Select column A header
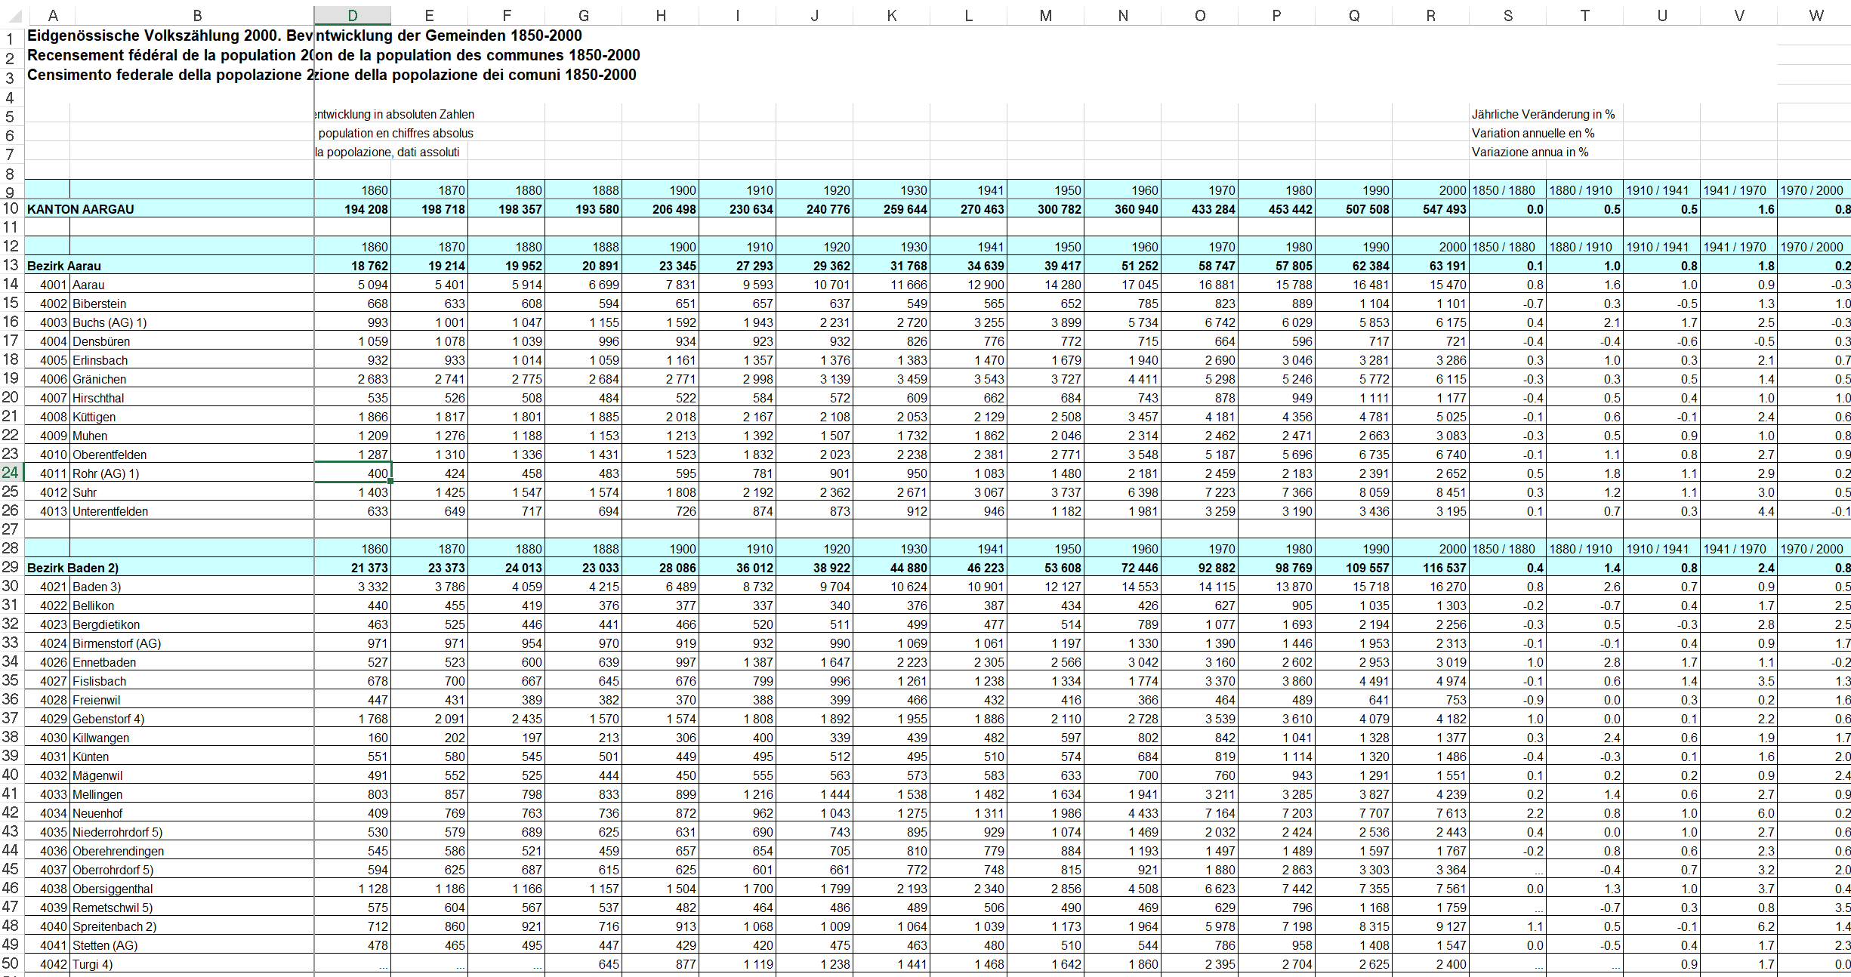 pyautogui.click(x=53, y=15)
